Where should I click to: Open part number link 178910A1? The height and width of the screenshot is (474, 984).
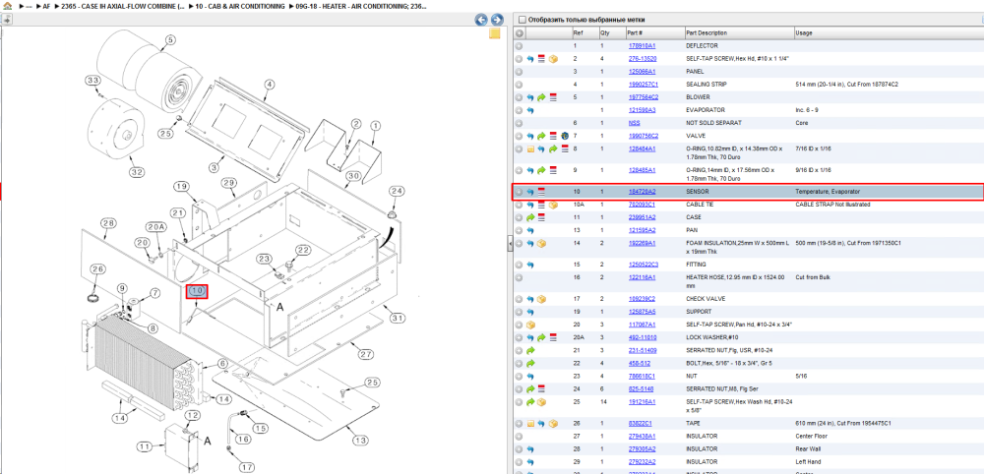pos(642,46)
